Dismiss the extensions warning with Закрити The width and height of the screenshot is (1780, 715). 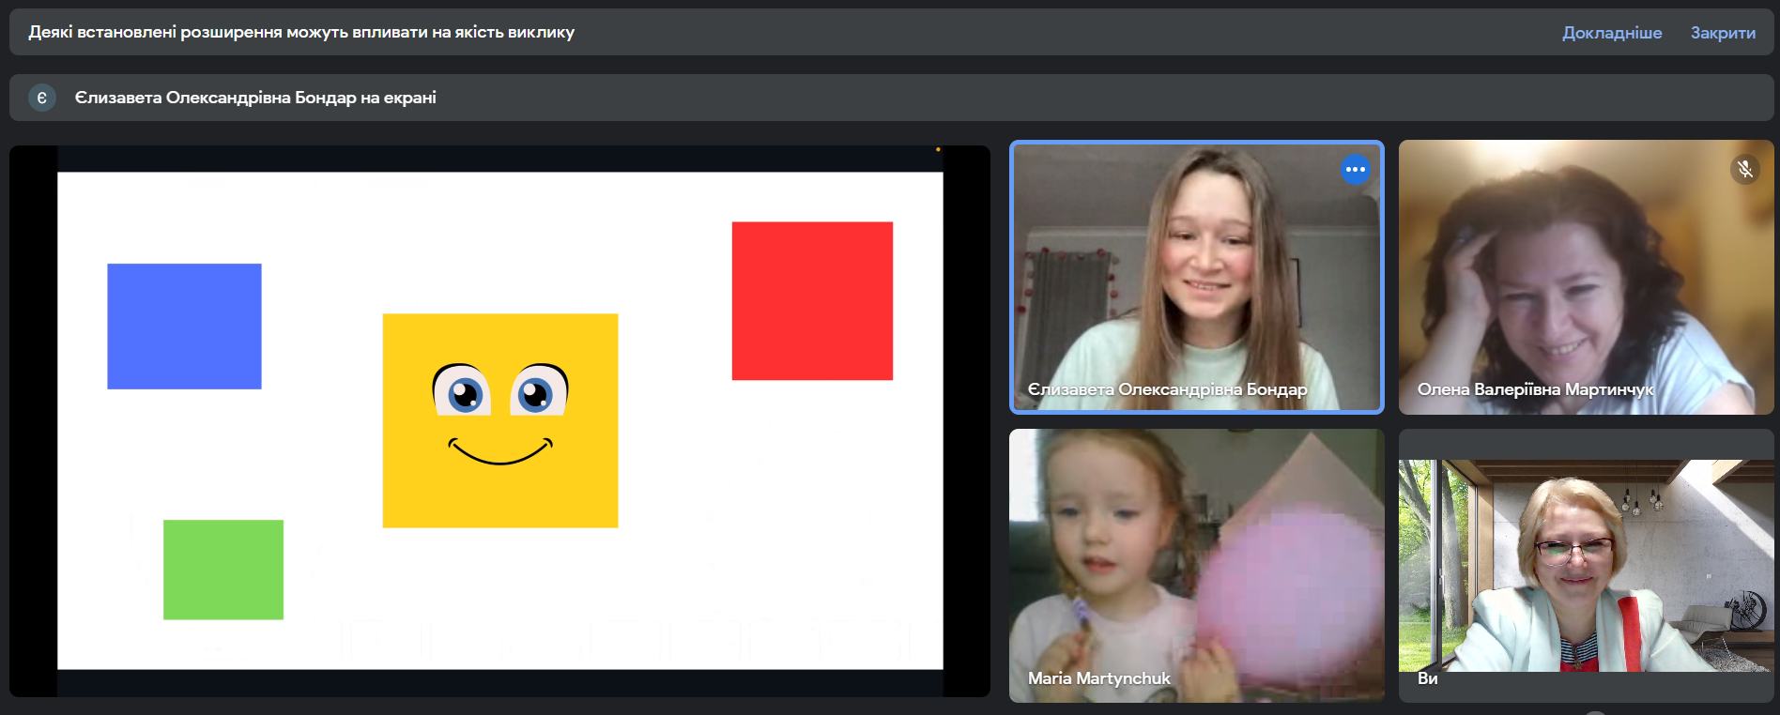tap(1723, 33)
